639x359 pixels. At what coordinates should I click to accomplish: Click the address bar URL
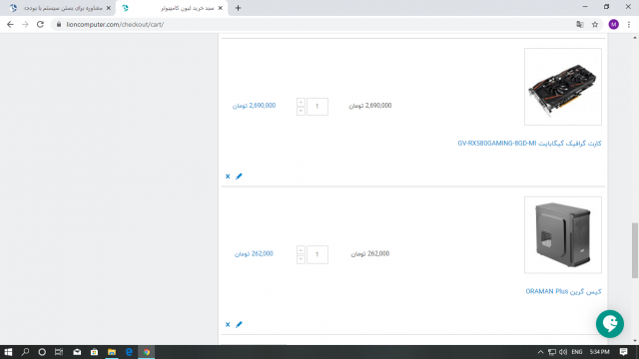pyautogui.click(x=115, y=24)
